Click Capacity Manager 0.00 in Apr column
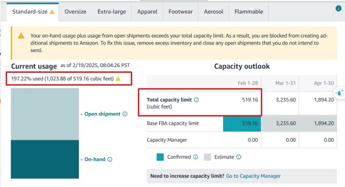The width and height of the screenshot is (345, 187). tap(329, 140)
